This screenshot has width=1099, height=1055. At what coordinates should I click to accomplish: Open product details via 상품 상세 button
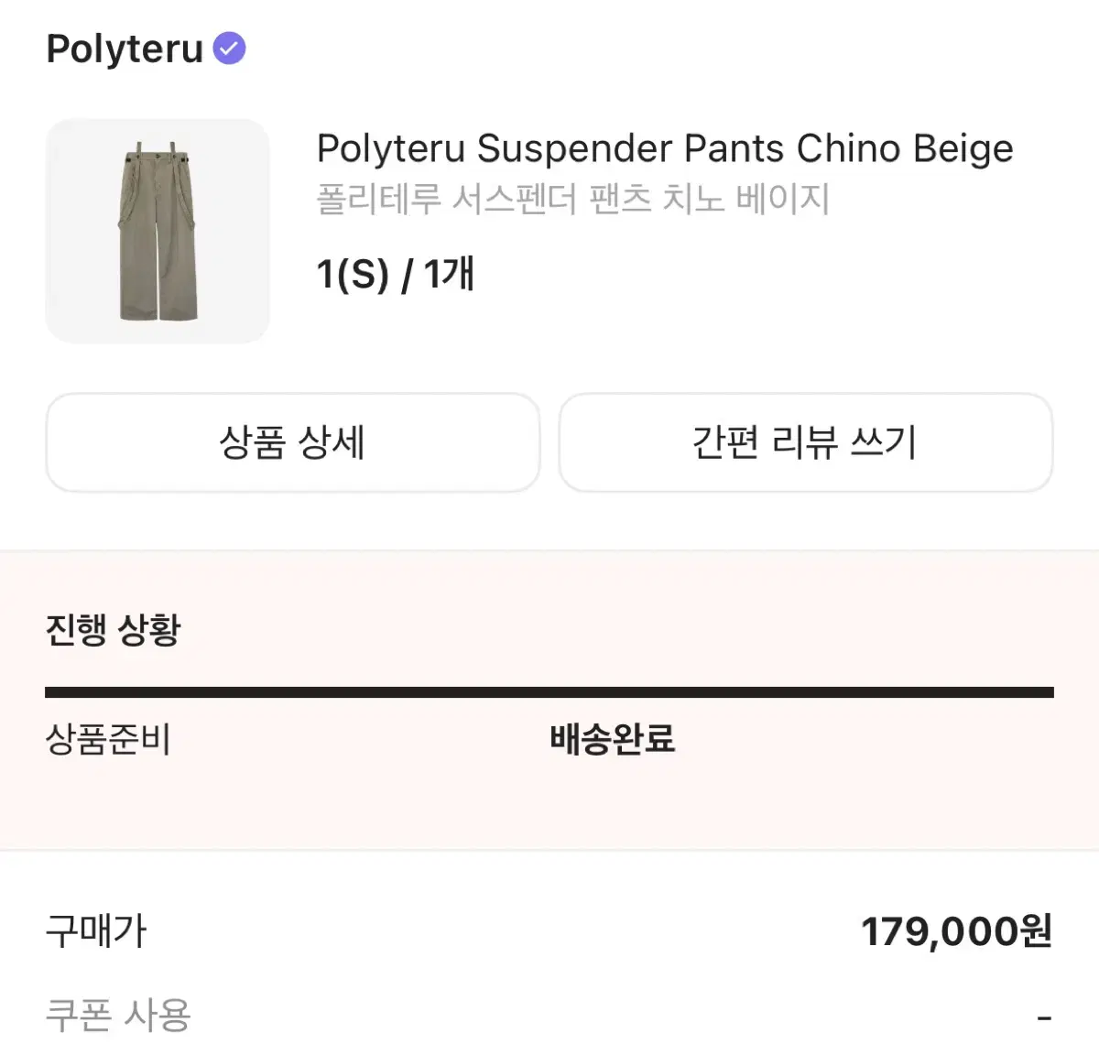[x=291, y=443]
